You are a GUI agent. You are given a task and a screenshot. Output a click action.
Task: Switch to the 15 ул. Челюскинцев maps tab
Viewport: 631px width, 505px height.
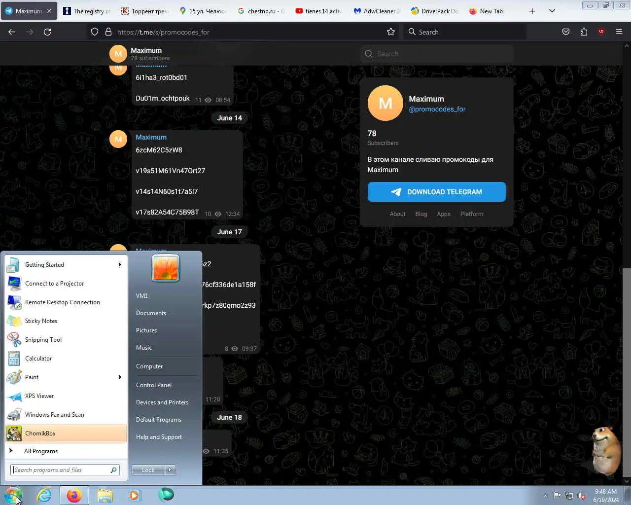pyautogui.click(x=203, y=11)
